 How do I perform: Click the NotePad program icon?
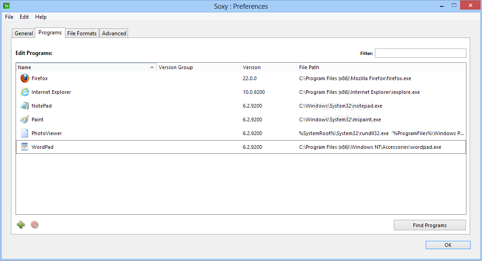(x=25, y=106)
